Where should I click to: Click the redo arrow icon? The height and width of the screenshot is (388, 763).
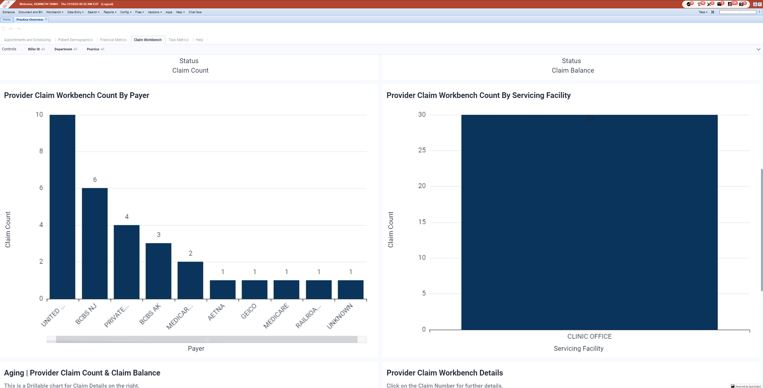[18, 29]
